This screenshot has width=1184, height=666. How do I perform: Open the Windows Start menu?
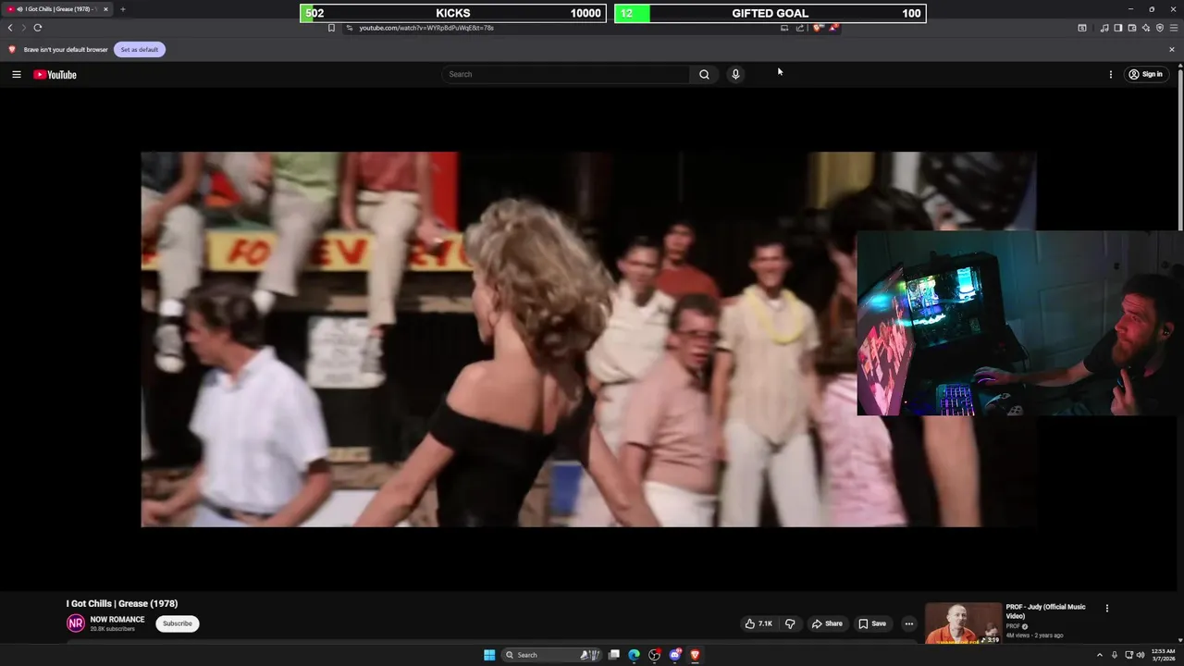[x=489, y=655]
